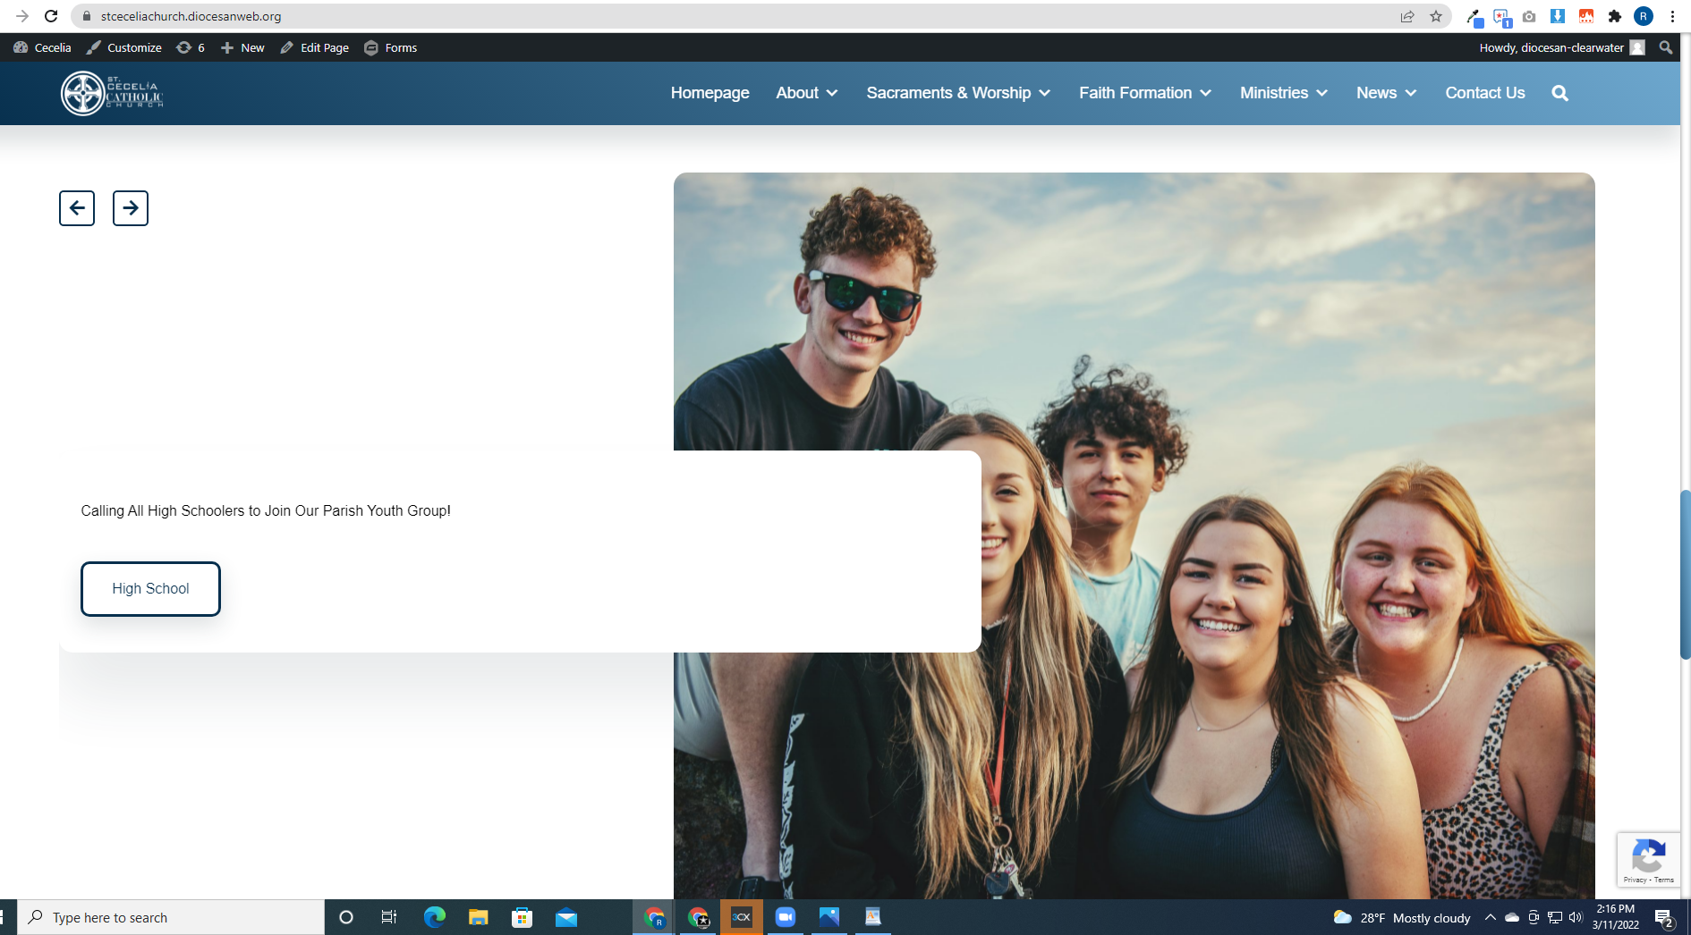Click the next slide arrow button
1691x935 pixels.
pyautogui.click(x=131, y=208)
